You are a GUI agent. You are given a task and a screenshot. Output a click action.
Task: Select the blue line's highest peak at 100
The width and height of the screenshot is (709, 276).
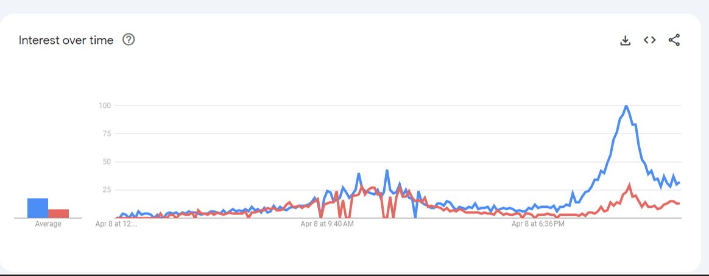[x=626, y=106]
